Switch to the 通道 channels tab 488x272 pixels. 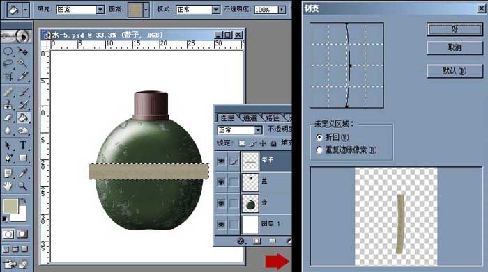click(x=250, y=118)
